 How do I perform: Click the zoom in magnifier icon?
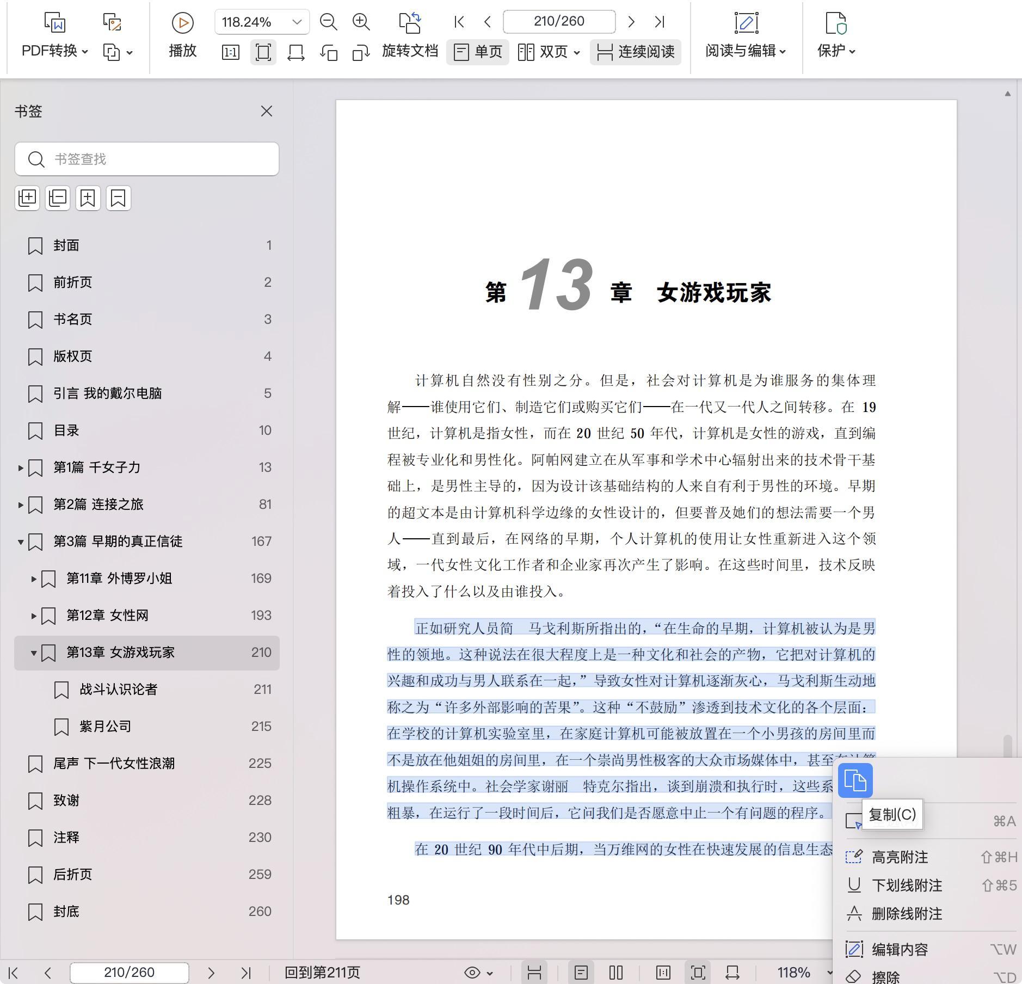click(361, 22)
